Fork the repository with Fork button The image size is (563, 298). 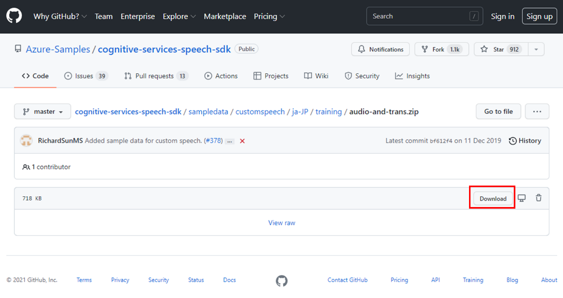(x=442, y=49)
